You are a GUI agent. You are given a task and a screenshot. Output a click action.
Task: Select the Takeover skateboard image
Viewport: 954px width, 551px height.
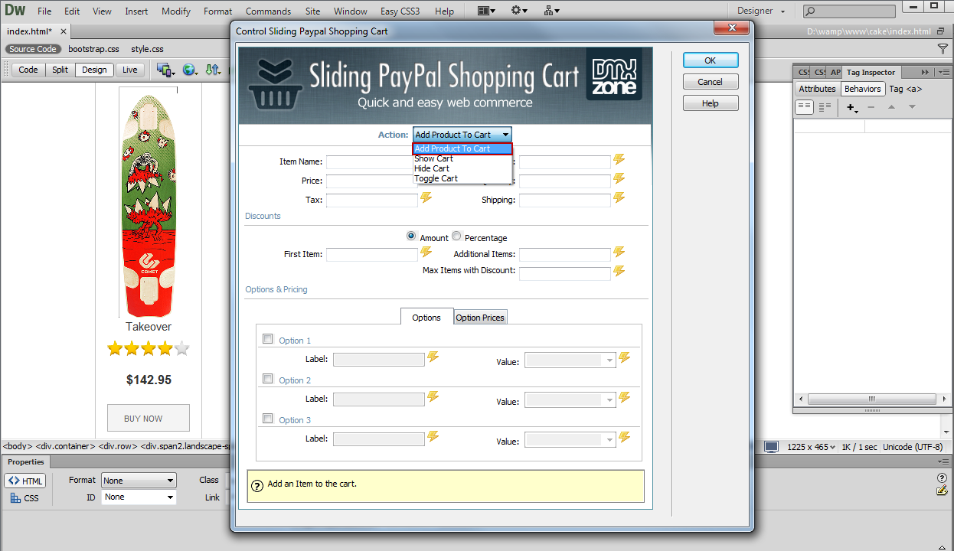point(149,202)
